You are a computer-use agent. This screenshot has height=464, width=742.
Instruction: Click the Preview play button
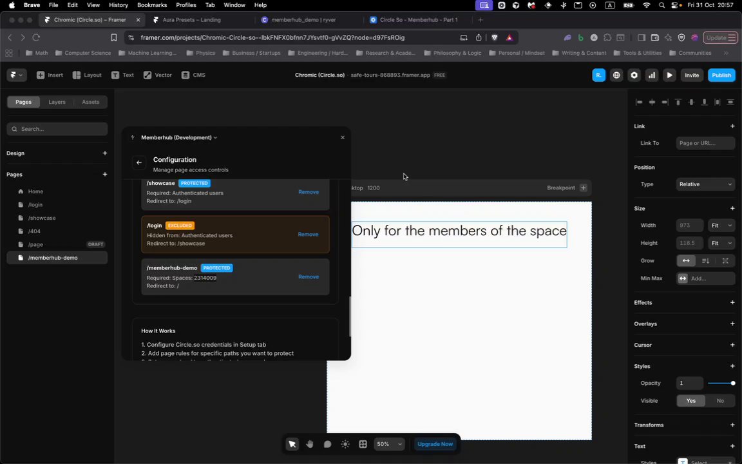669,75
